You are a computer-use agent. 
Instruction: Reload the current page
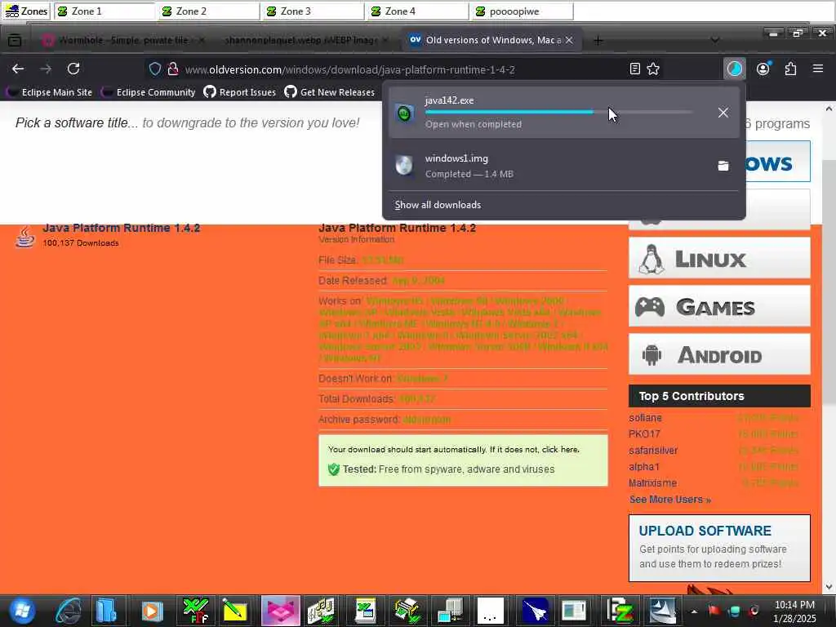(x=73, y=69)
